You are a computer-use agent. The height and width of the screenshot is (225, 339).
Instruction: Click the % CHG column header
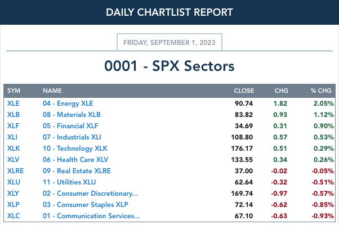tap(321, 91)
